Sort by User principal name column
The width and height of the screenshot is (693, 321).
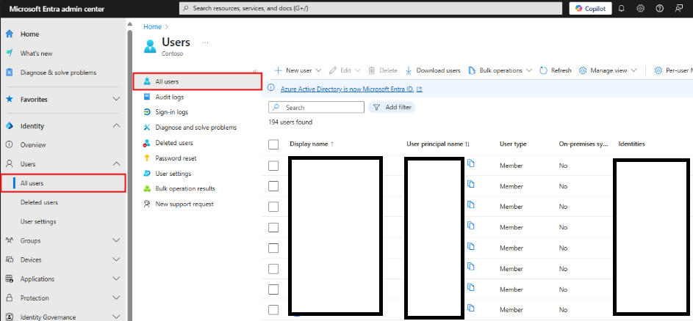[x=437, y=144]
